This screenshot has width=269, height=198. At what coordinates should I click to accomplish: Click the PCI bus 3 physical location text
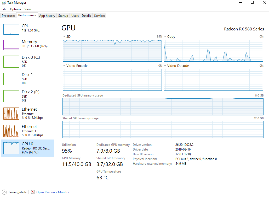196,159
